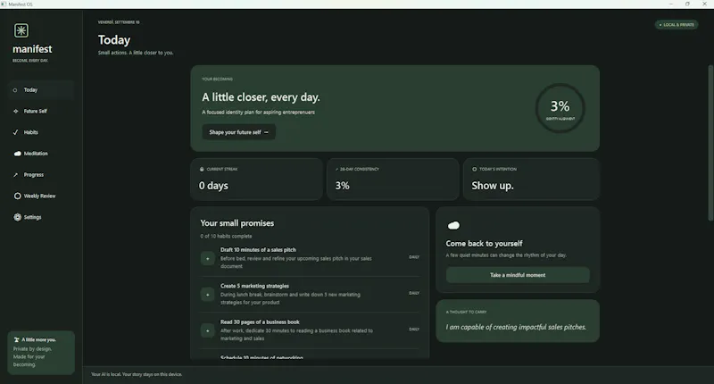
Task: Click the Daily label on business book habit
Action: tap(414, 329)
